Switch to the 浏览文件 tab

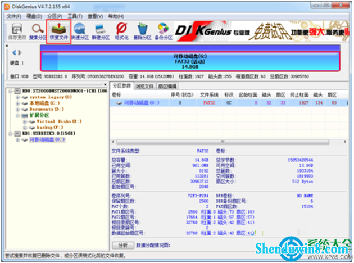click(144, 86)
